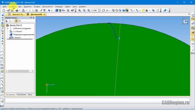The width and height of the screenshot is (195, 110).
Task: Click the Zoom in magnifier icon
Action: [x=80, y=10]
